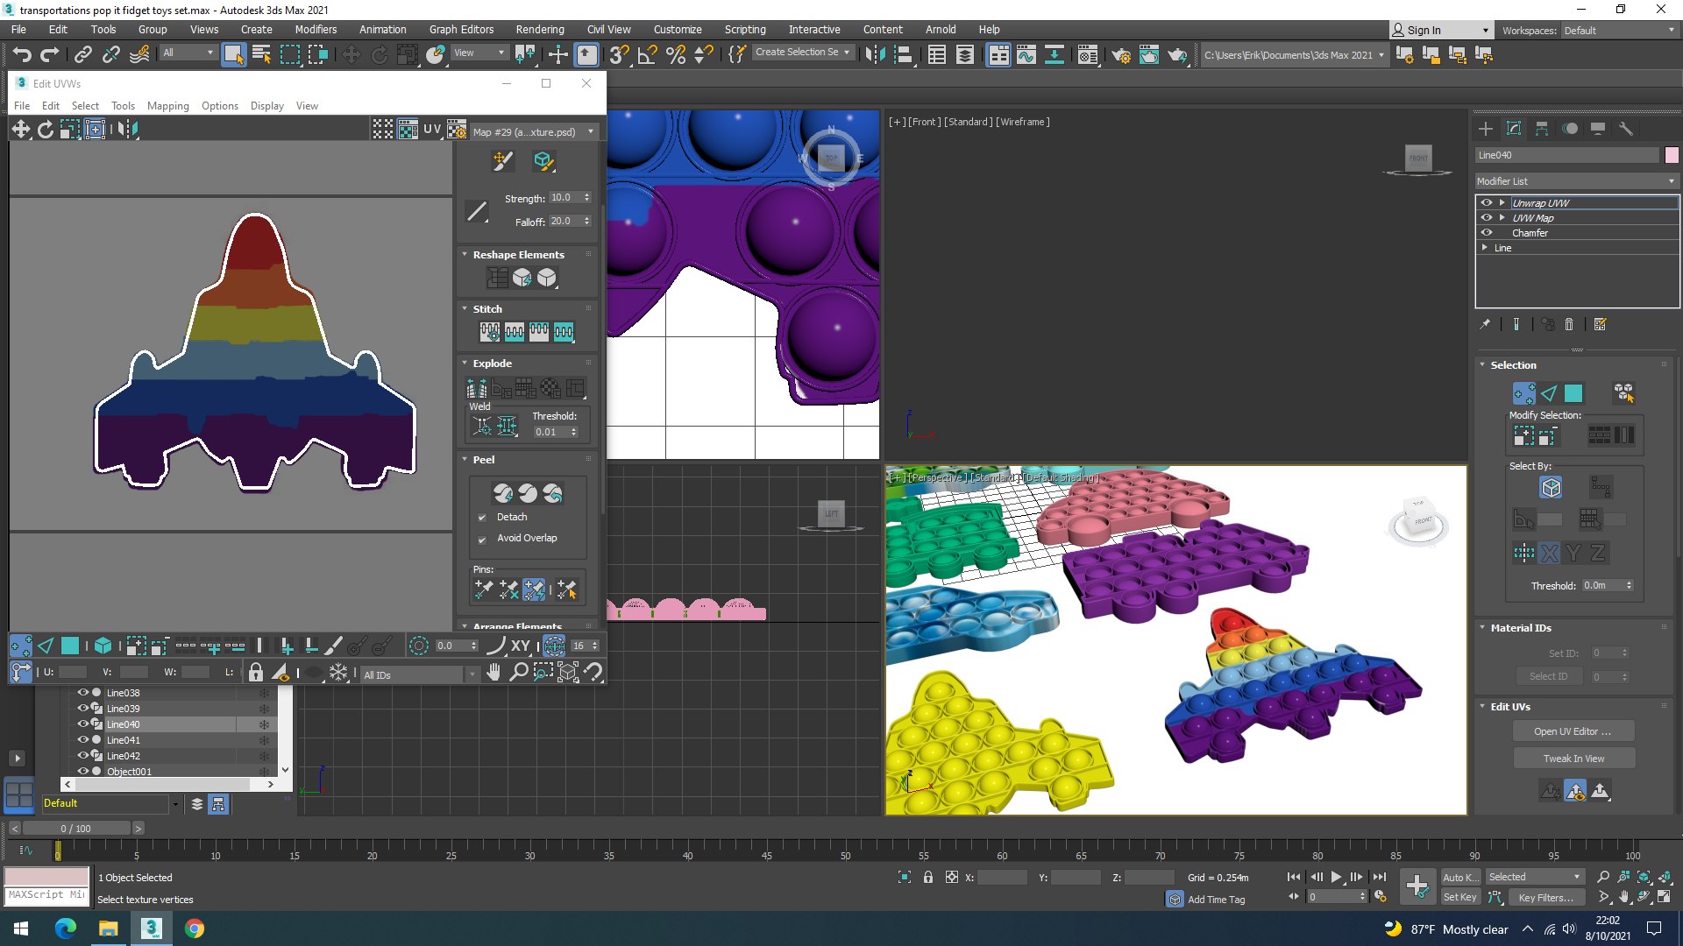Select Polygon sub-object mode in Selection rollout
The width and height of the screenshot is (1683, 946).
(x=1573, y=393)
